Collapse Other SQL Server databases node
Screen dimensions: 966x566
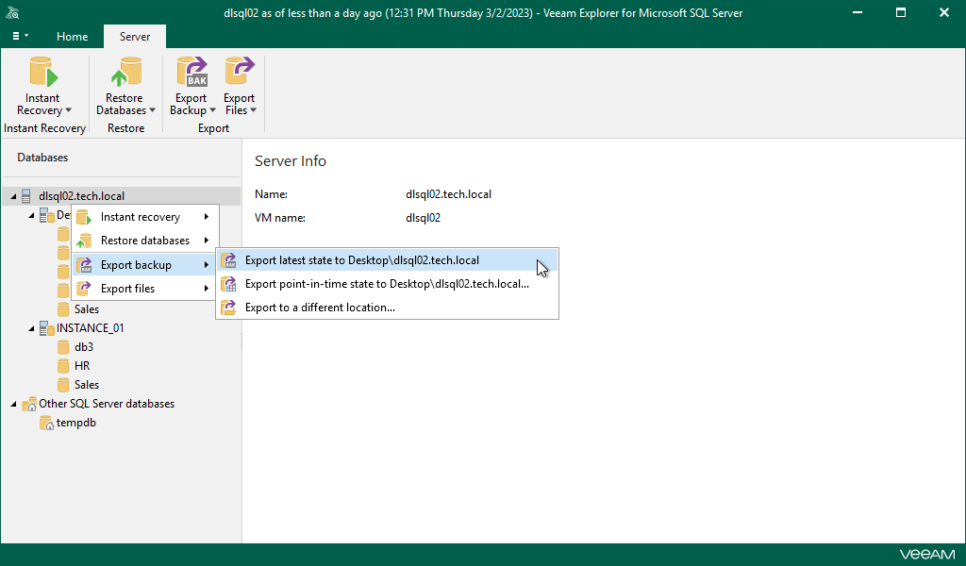pyautogui.click(x=14, y=405)
